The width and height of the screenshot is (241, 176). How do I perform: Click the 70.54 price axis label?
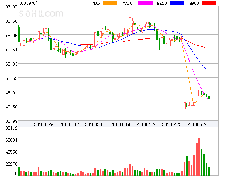tap(11, 50)
